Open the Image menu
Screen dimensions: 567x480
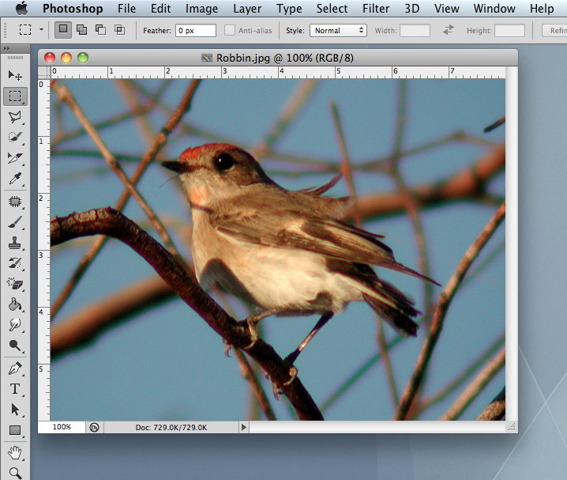point(202,9)
